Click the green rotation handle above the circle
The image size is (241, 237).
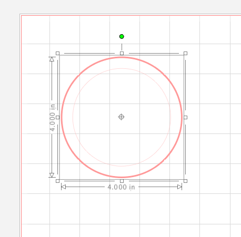pos(122,36)
